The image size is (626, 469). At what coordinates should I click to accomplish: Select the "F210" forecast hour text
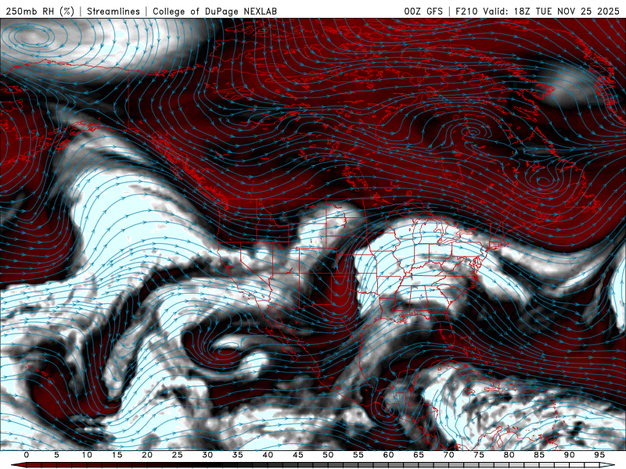(x=466, y=11)
